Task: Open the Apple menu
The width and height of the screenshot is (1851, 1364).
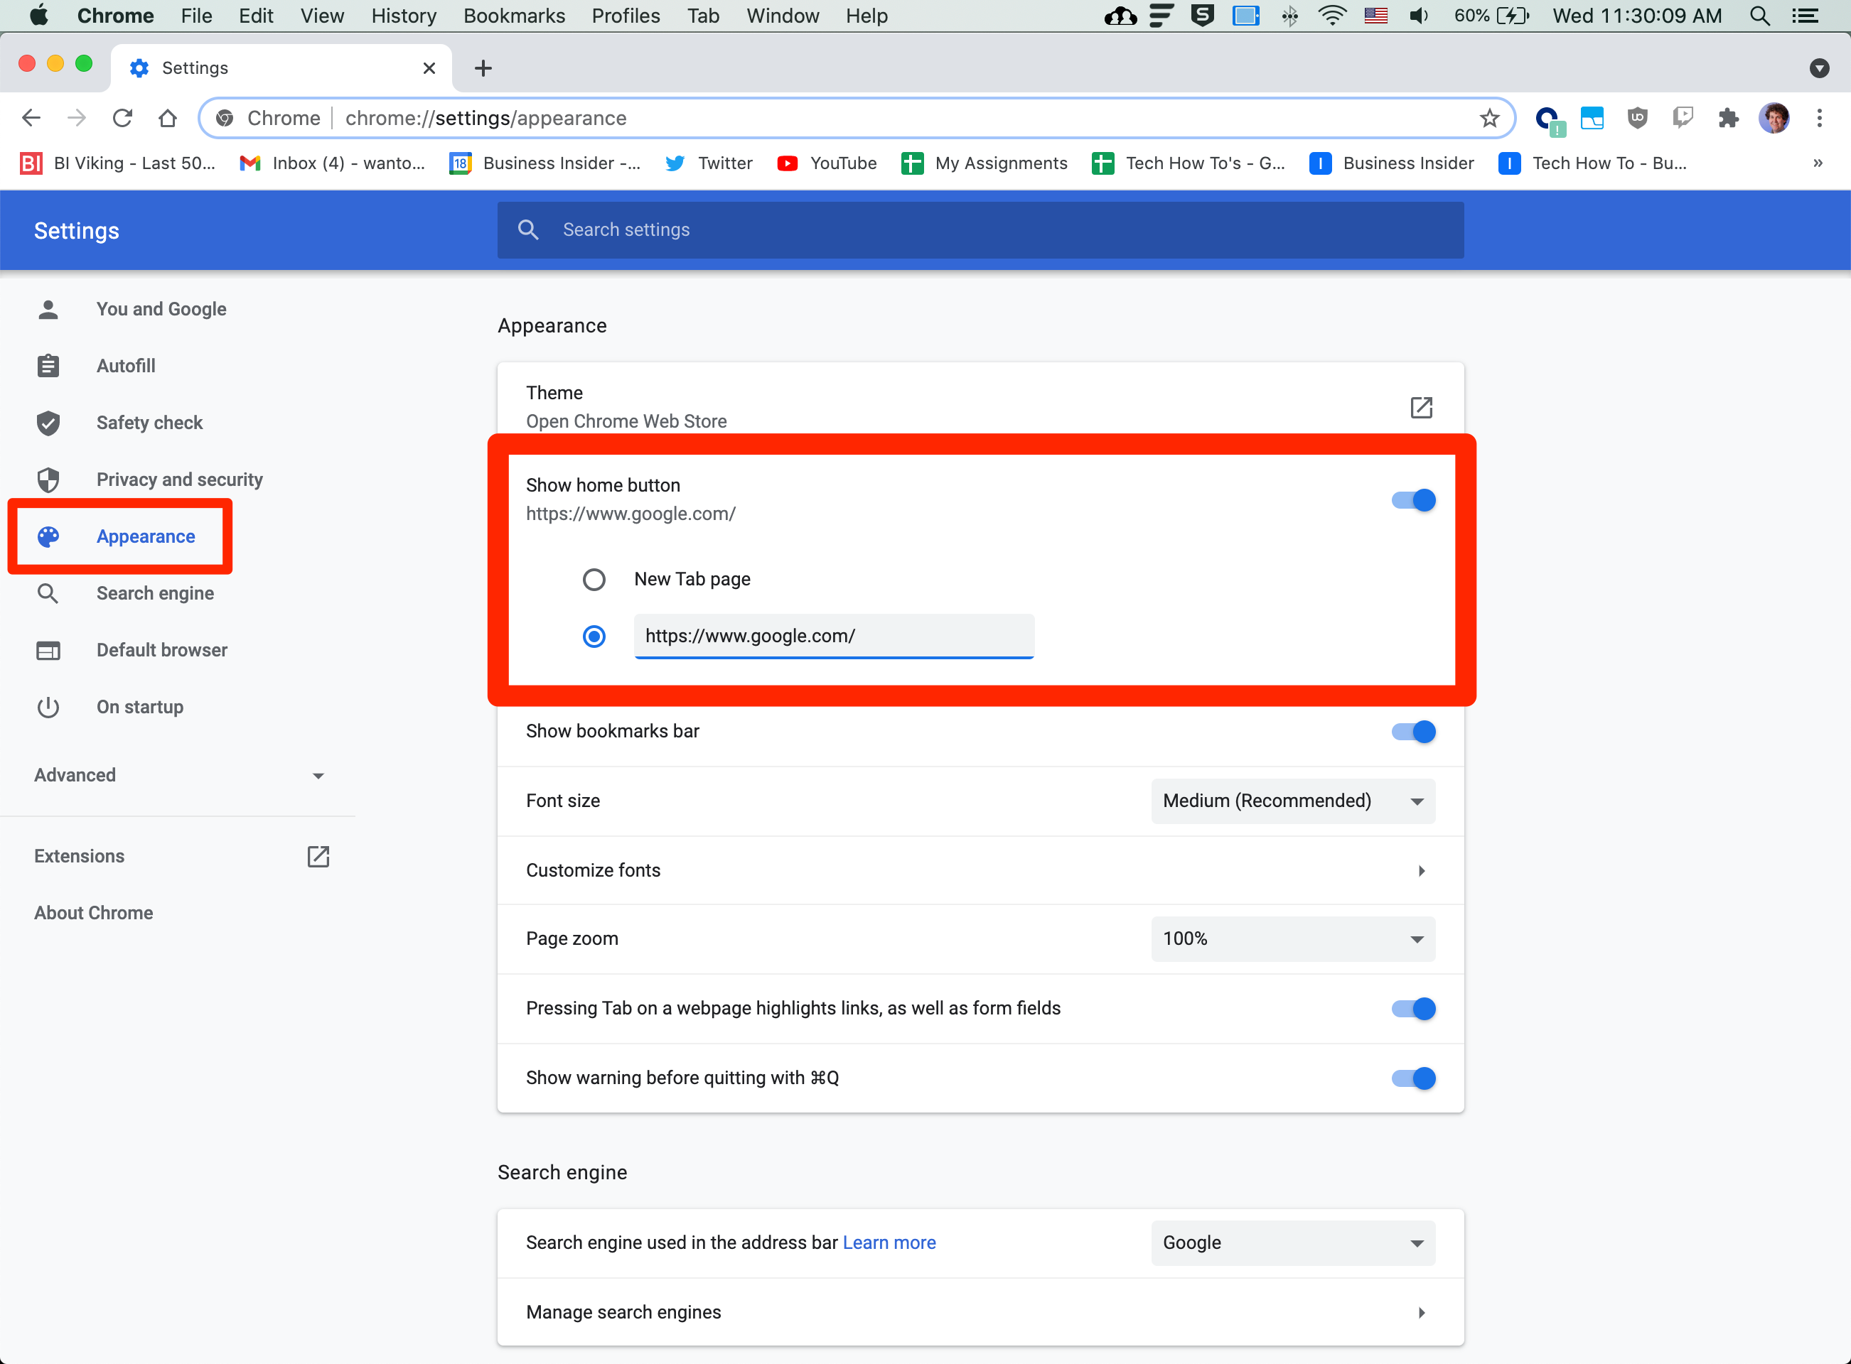Action: click(38, 16)
